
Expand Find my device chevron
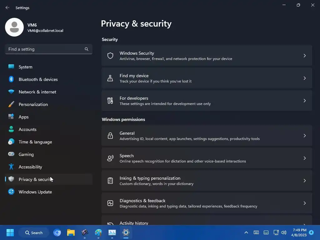(304, 78)
